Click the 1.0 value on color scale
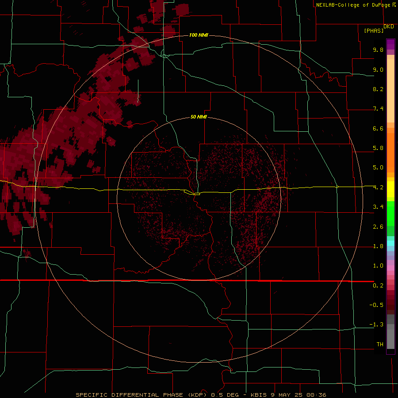The image size is (398, 398). pos(378,266)
